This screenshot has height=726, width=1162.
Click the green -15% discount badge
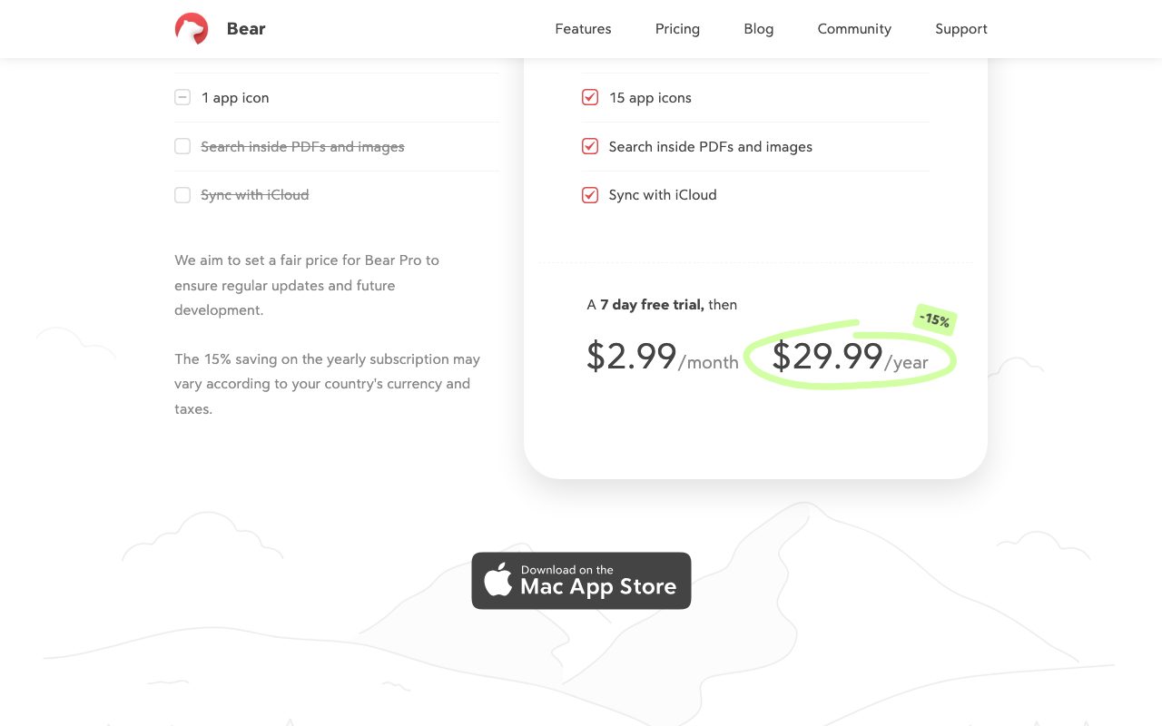[x=934, y=319]
